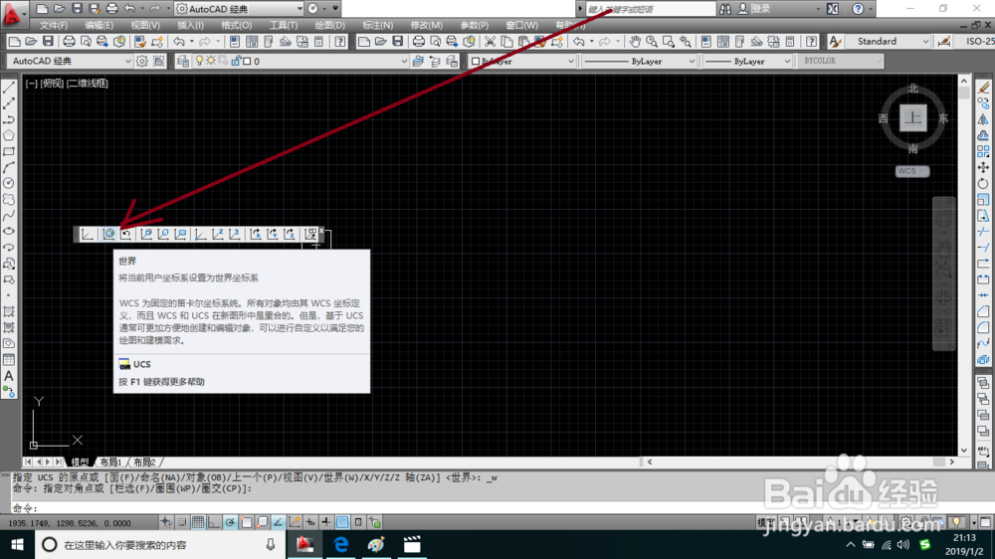This screenshot has width=995, height=559.
Task: Select the Table tool in left toolbar
Action: pyautogui.click(x=9, y=360)
